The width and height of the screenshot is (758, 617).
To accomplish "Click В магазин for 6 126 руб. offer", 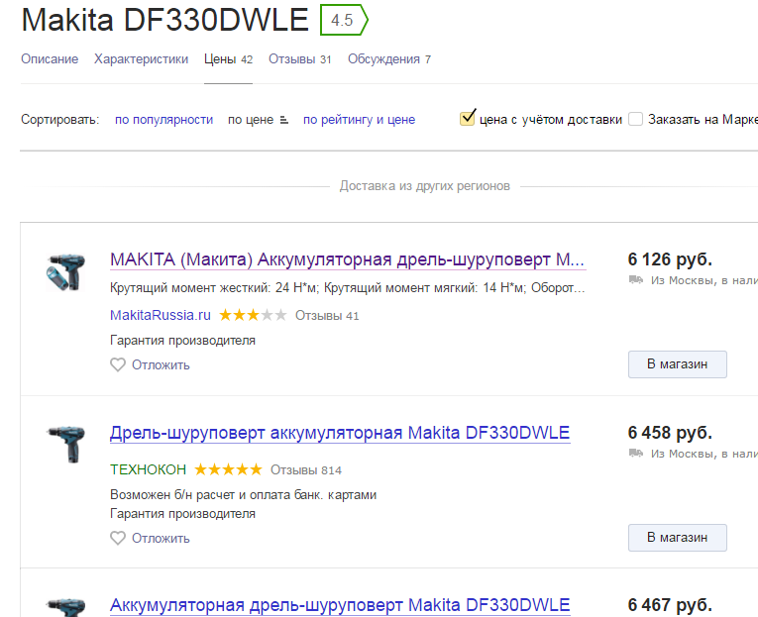I will click(678, 364).
